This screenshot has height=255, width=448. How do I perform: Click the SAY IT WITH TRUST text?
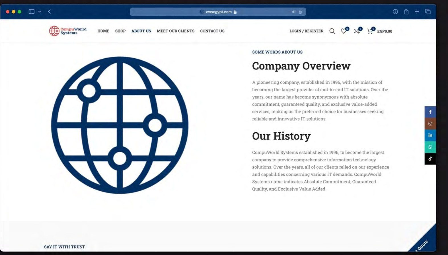point(64,247)
